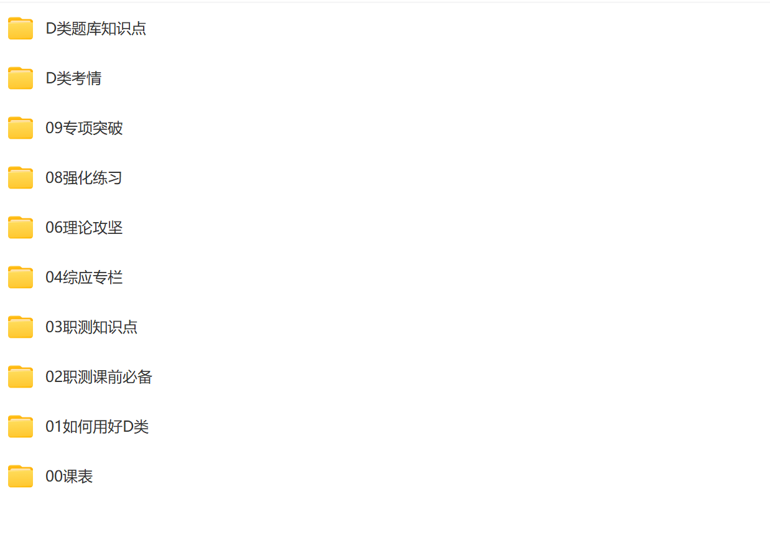Open the D类考情 folder name
This screenshot has height=540, width=770.
pyautogui.click(x=73, y=78)
